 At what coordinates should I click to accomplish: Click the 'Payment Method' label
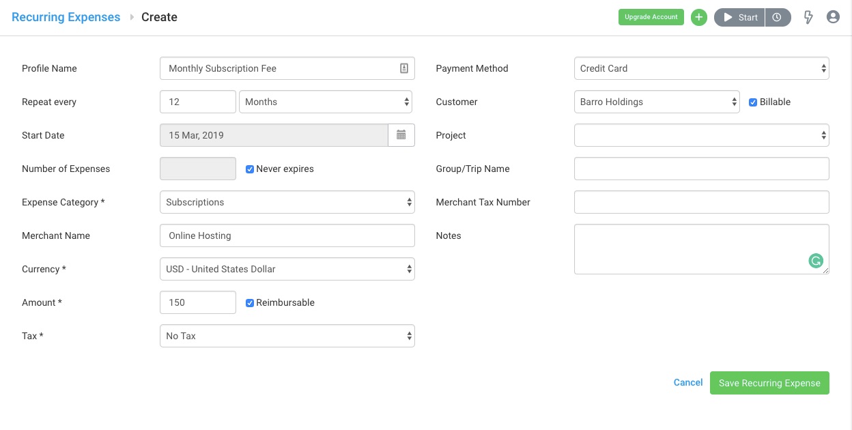pos(472,68)
